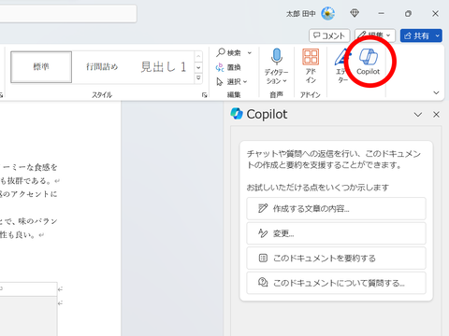Image resolution: width=449 pixels, height=336 pixels.
Task: Open the Styles pane dialog launcher
Action: click(x=205, y=95)
